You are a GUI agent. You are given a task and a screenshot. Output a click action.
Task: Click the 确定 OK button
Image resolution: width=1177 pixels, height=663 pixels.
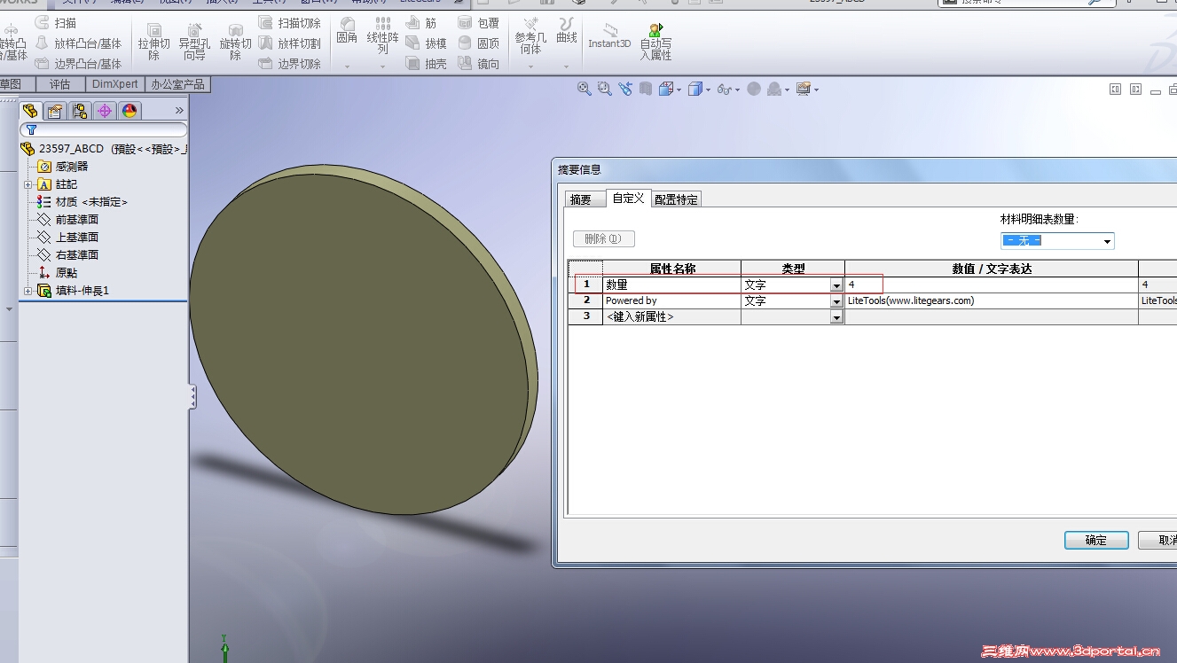point(1096,540)
